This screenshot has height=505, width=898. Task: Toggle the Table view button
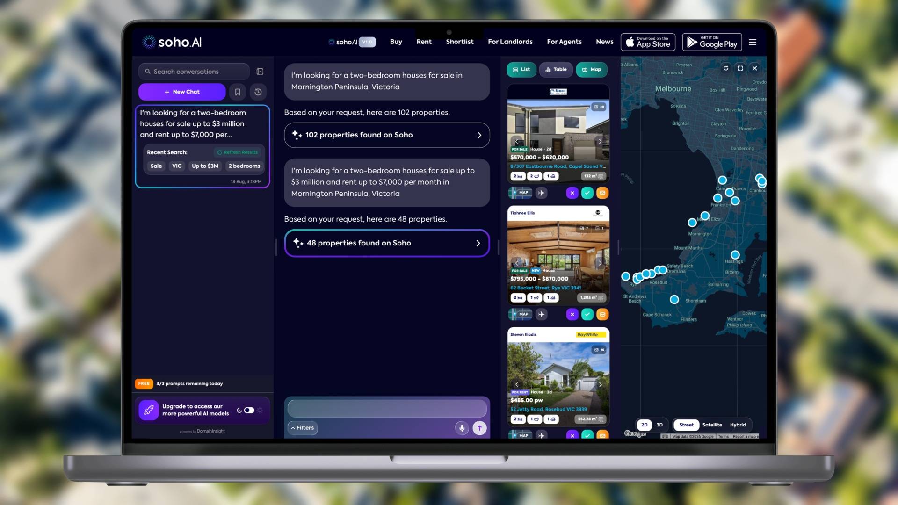(556, 70)
